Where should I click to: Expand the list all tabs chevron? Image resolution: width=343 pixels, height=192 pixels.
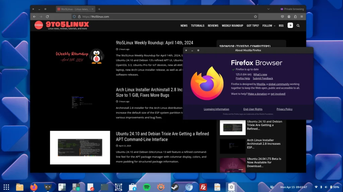click(268, 9)
